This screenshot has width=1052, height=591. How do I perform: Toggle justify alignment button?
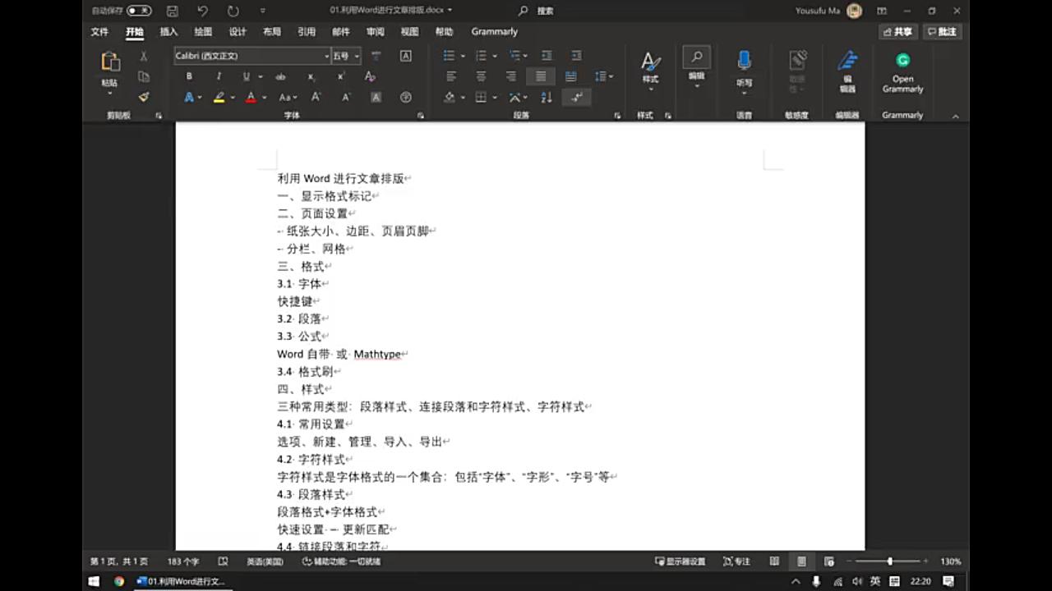coord(540,76)
